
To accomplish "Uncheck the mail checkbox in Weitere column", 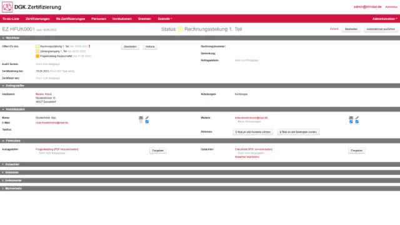I will pyautogui.click(x=351, y=122).
